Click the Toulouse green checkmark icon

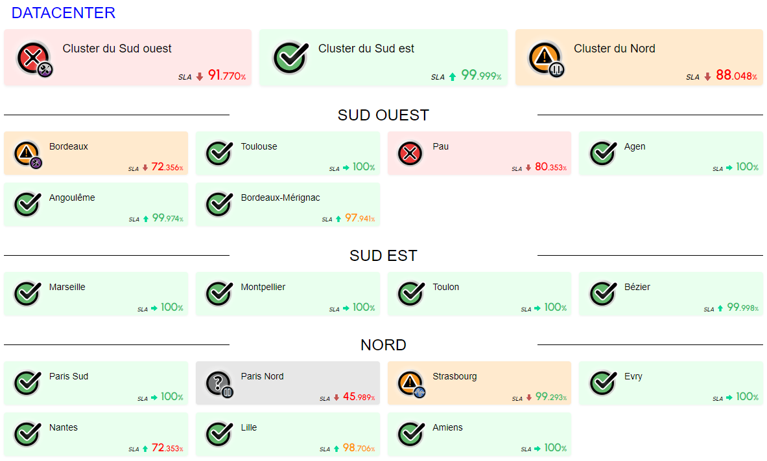pyautogui.click(x=219, y=153)
